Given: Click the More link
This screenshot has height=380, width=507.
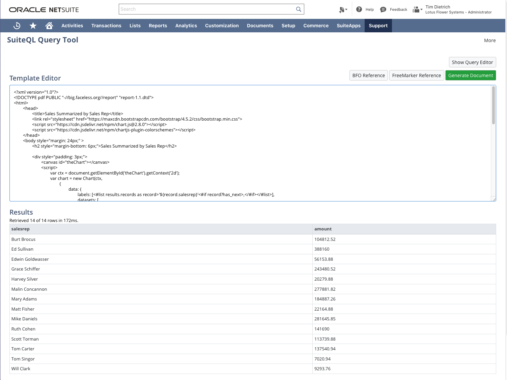Looking at the screenshot, I should [490, 40].
